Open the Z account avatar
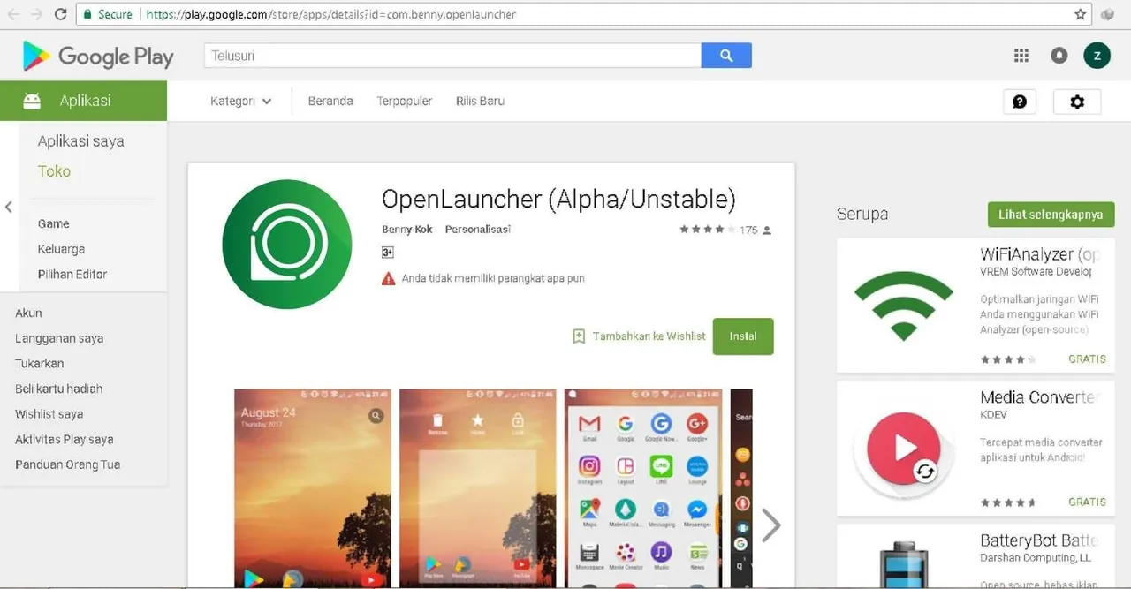Viewport: 1131px width, 589px height. pyautogui.click(x=1097, y=56)
